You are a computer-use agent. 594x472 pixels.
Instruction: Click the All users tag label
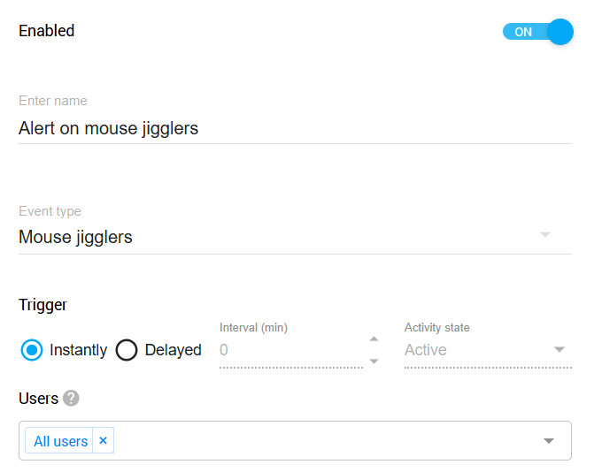[60, 441]
